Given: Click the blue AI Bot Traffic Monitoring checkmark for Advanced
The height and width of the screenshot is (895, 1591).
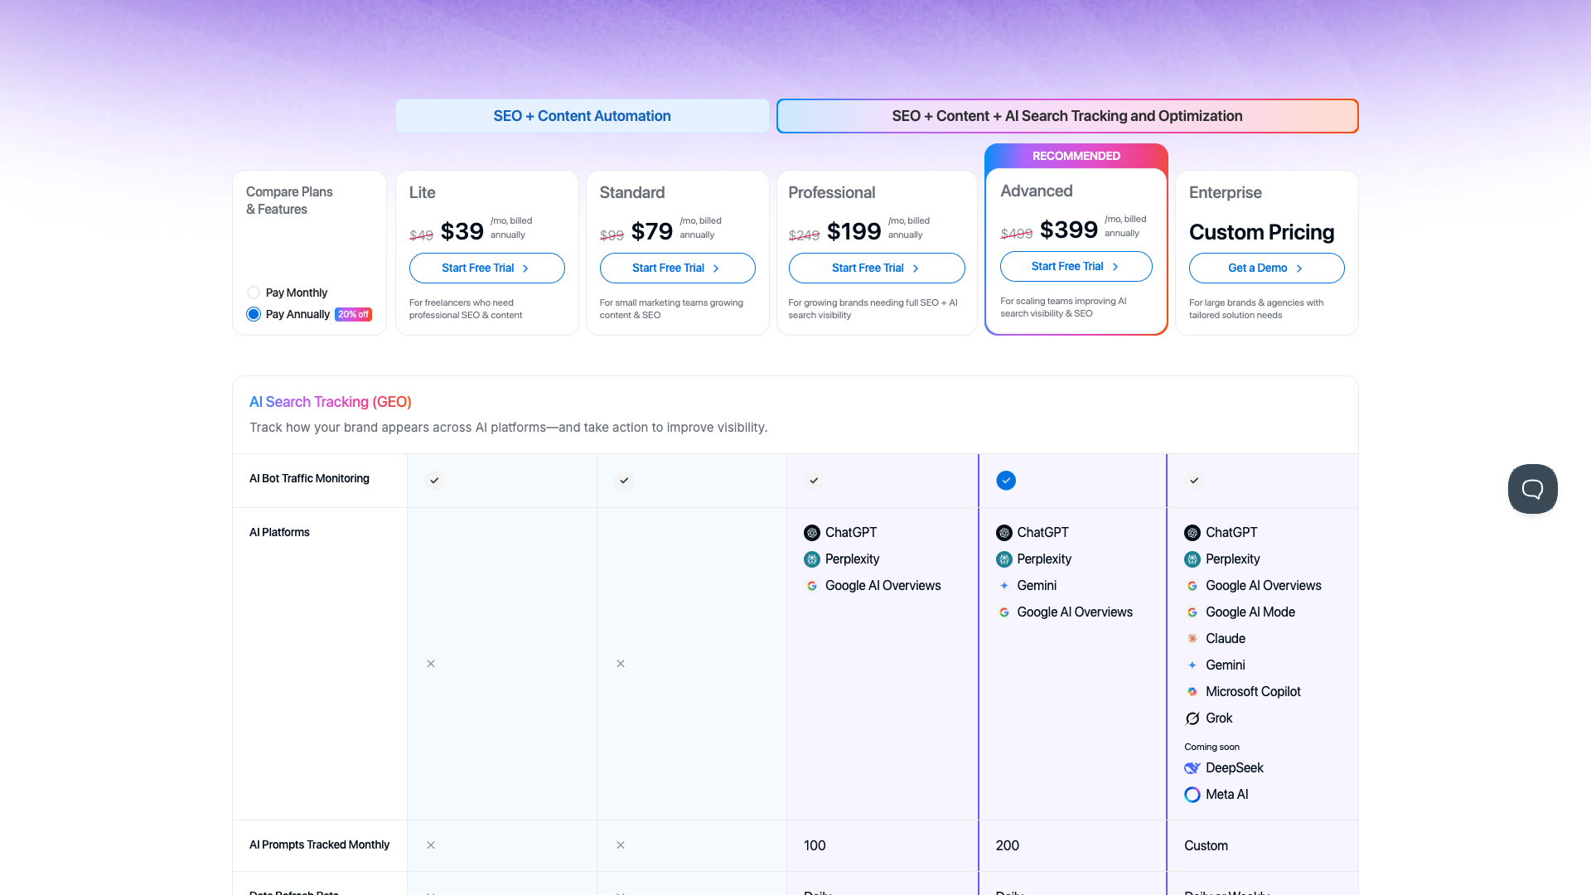Looking at the screenshot, I should point(1005,480).
